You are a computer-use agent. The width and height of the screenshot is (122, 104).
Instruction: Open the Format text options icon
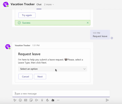tap(15, 100)
